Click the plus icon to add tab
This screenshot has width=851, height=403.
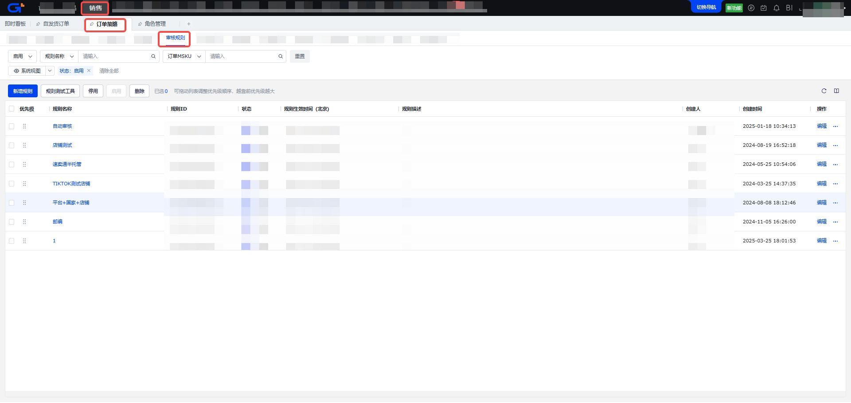point(189,24)
